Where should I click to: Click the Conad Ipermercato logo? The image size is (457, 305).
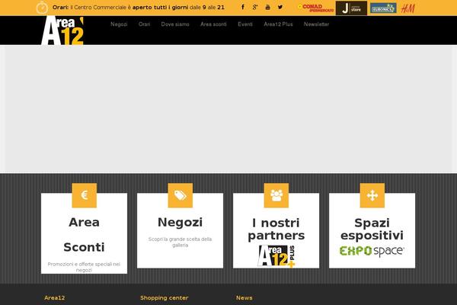[x=315, y=8]
